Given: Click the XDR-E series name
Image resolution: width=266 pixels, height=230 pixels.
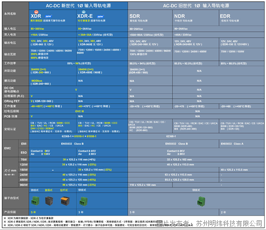Looking at the screenshot, I should 85,16.
